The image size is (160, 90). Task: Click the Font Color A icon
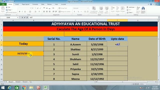point(39,12)
